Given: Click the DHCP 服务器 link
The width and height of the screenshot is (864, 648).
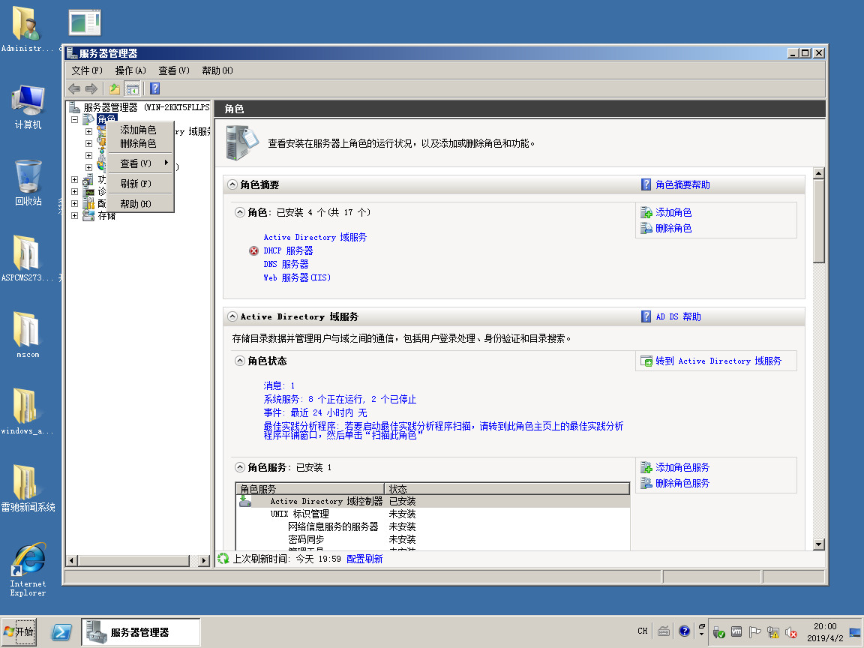Looking at the screenshot, I should tap(288, 250).
